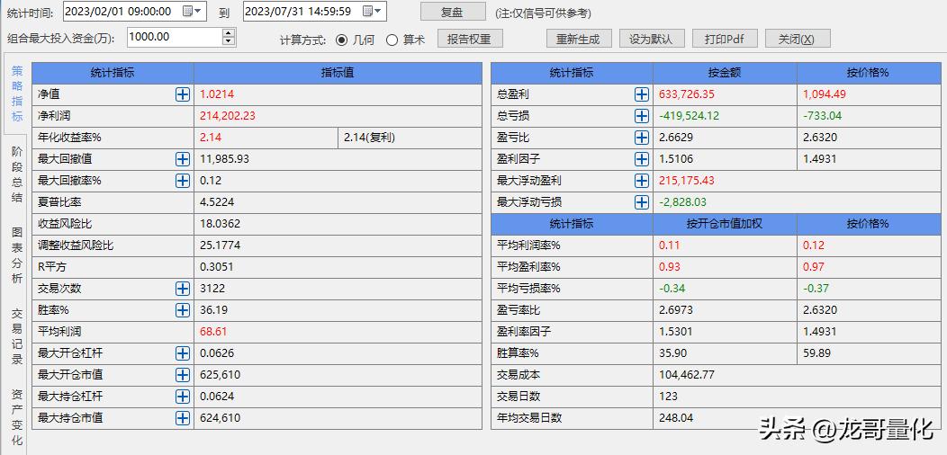Click the 交易次数 value 3122
Screen dimensions: 947x455
pyautogui.click(x=212, y=289)
